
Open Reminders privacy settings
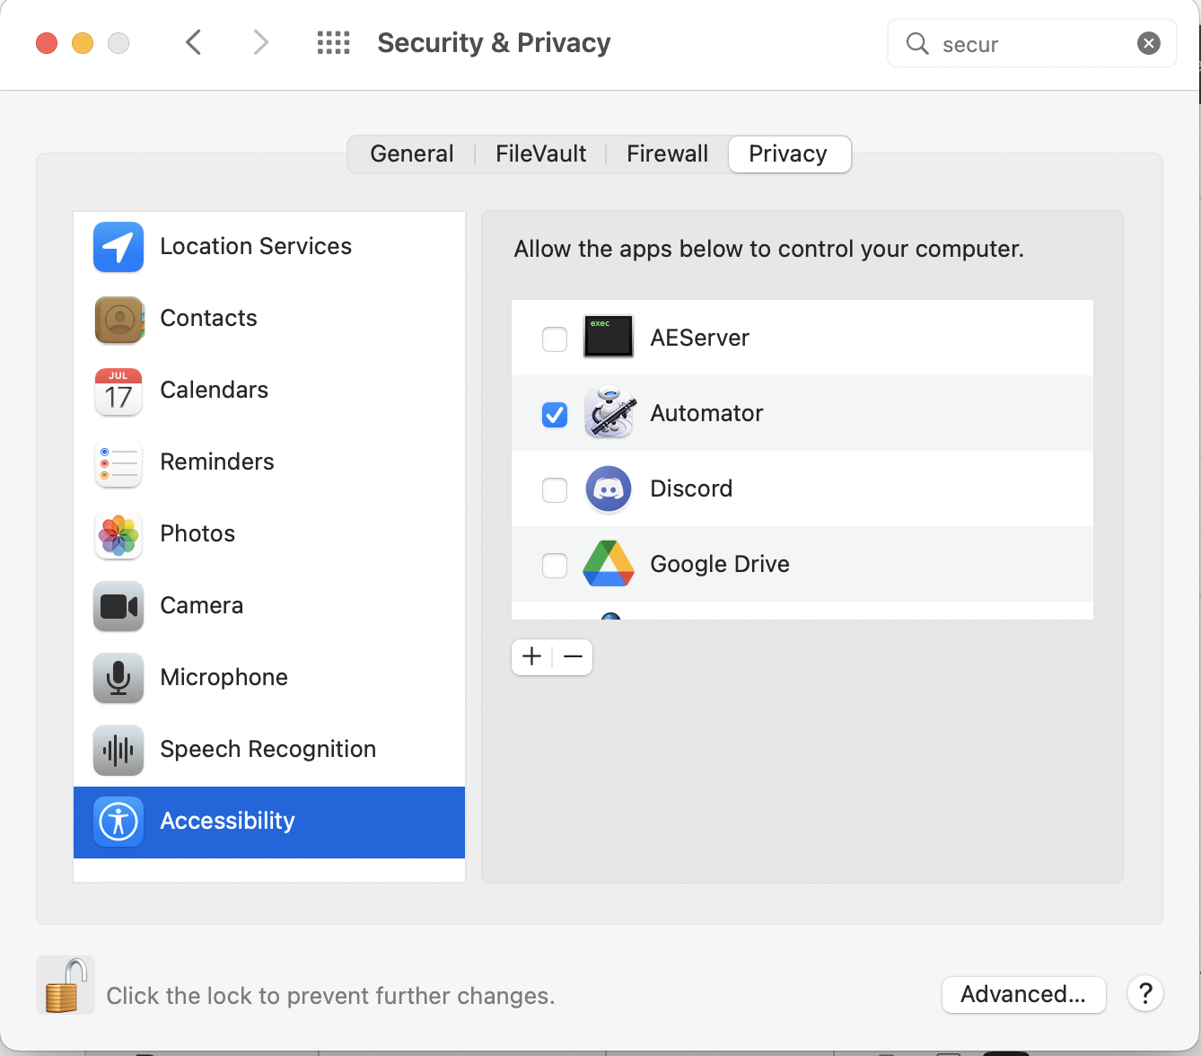216,462
